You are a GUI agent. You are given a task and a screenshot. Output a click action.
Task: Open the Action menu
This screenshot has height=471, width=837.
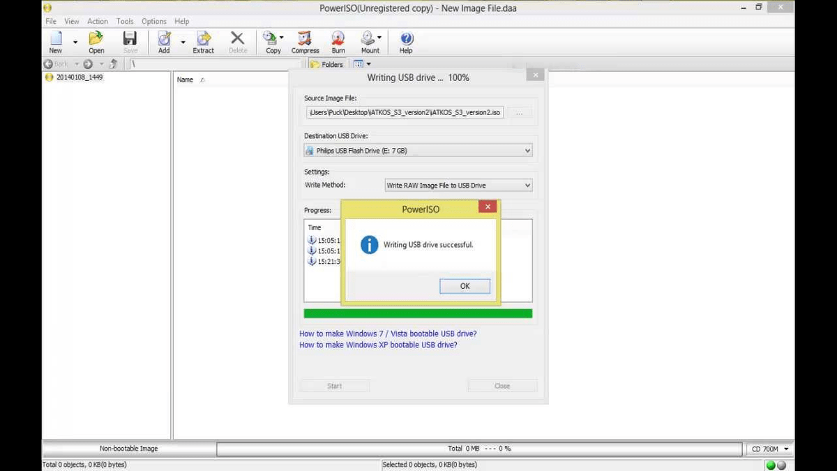(x=98, y=22)
